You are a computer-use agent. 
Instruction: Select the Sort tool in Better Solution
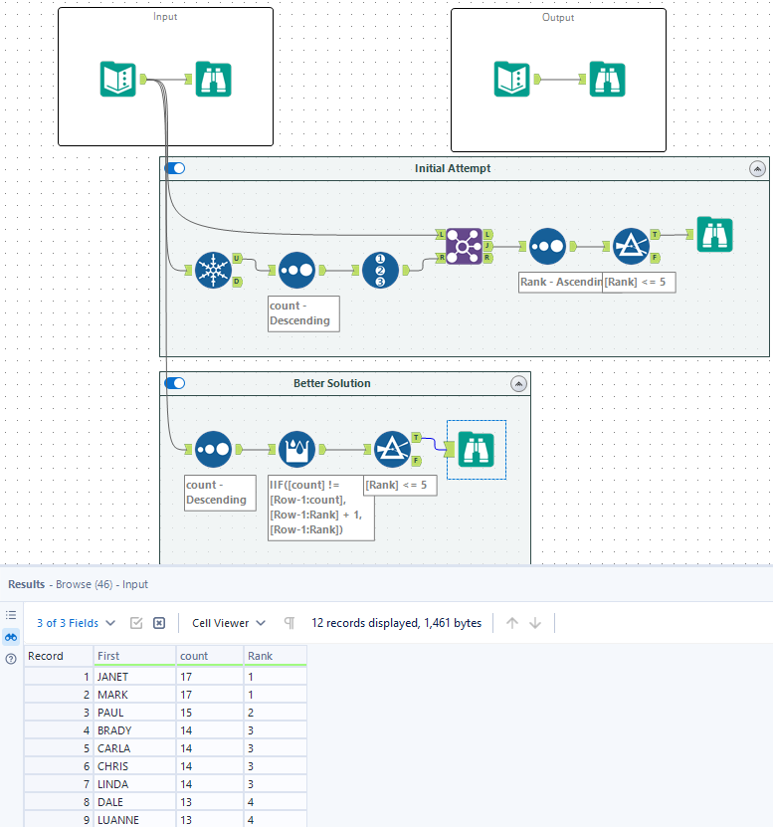click(x=213, y=450)
